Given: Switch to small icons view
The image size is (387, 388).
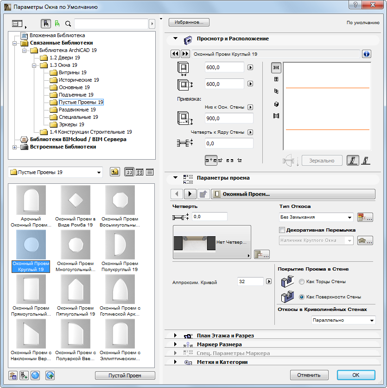Looking at the screenshot, I should click(140, 172).
